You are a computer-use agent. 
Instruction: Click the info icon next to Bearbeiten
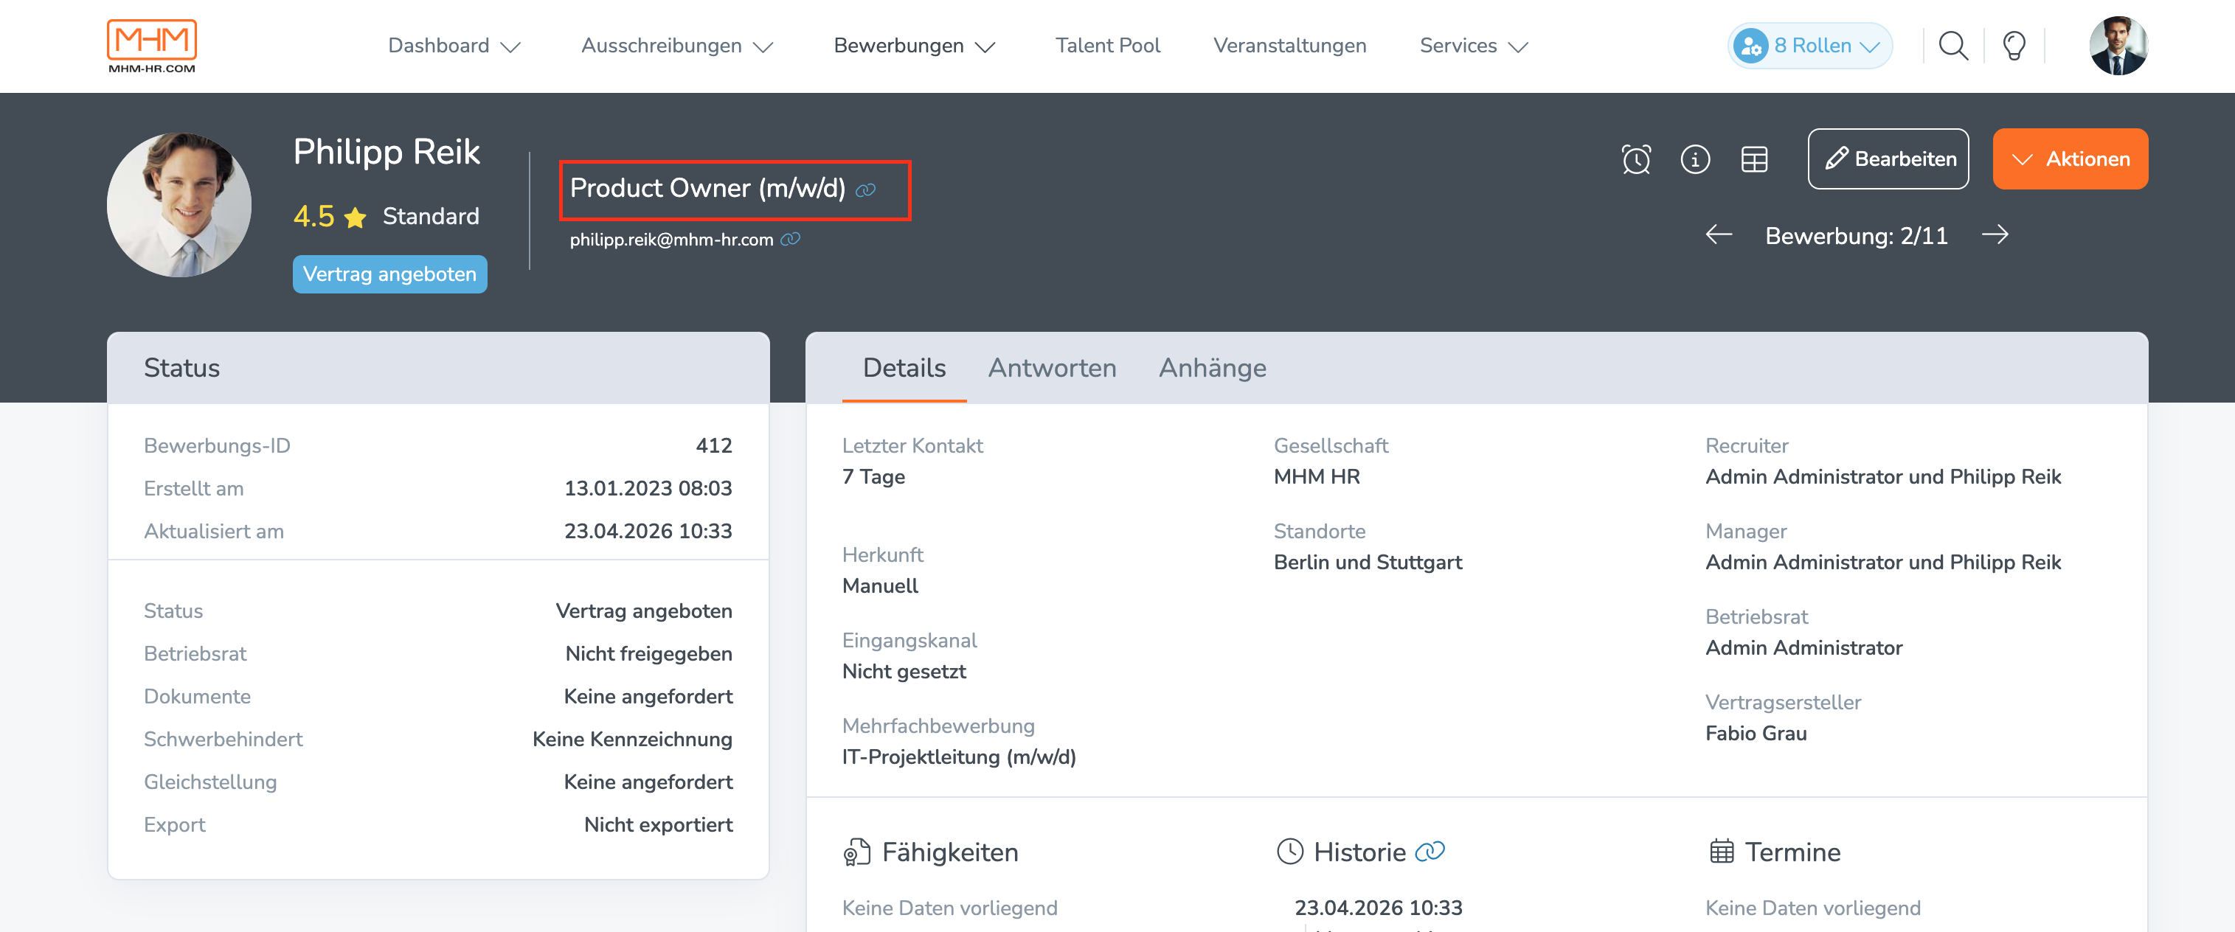tap(1694, 159)
